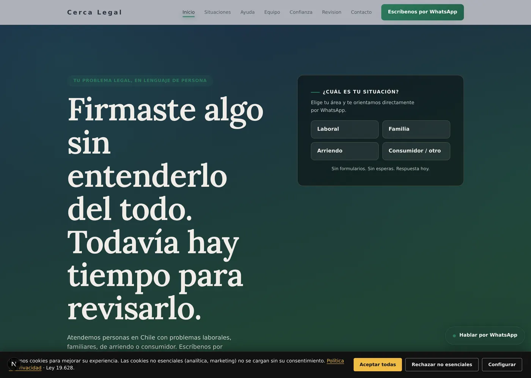Click 'Sin formularios. Sin esperas. Respuesta hoy.' text

coord(380,169)
